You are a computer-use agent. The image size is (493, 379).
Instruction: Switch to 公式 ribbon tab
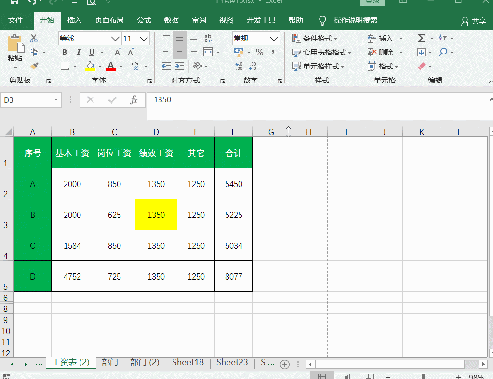pyautogui.click(x=144, y=20)
